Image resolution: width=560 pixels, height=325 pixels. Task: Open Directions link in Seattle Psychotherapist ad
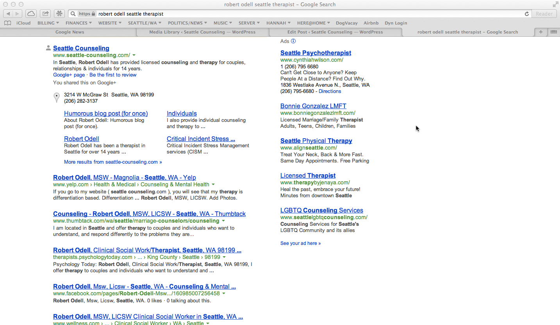pos(330,91)
